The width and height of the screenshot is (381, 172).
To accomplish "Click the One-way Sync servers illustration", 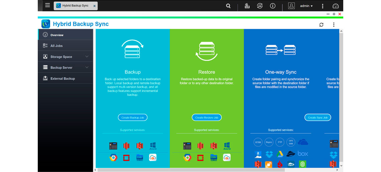I will [281, 50].
